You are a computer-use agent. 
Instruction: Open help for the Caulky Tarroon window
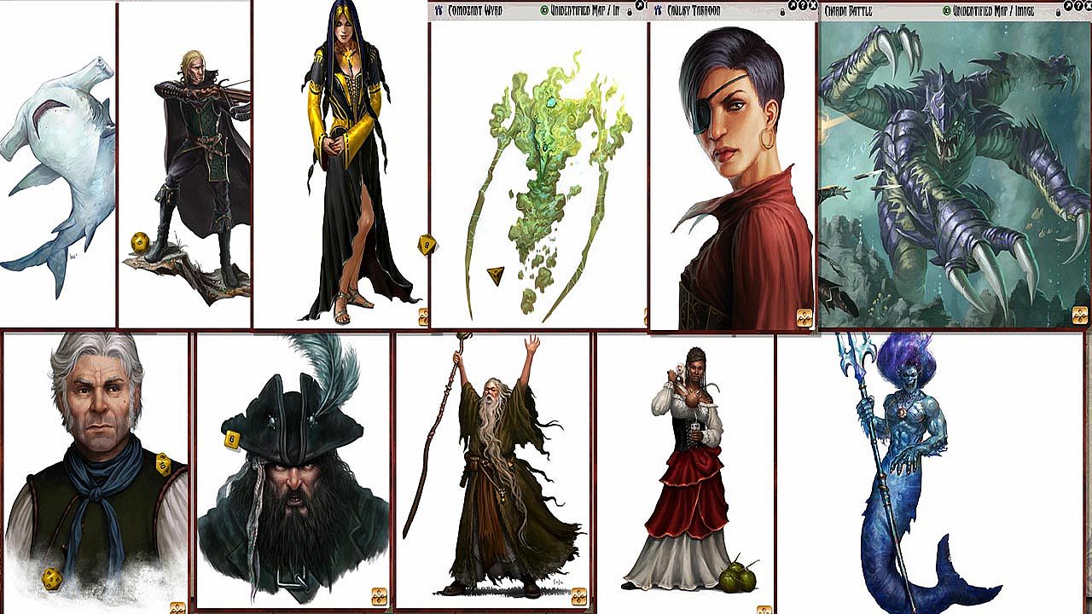[x=803, y=5]
